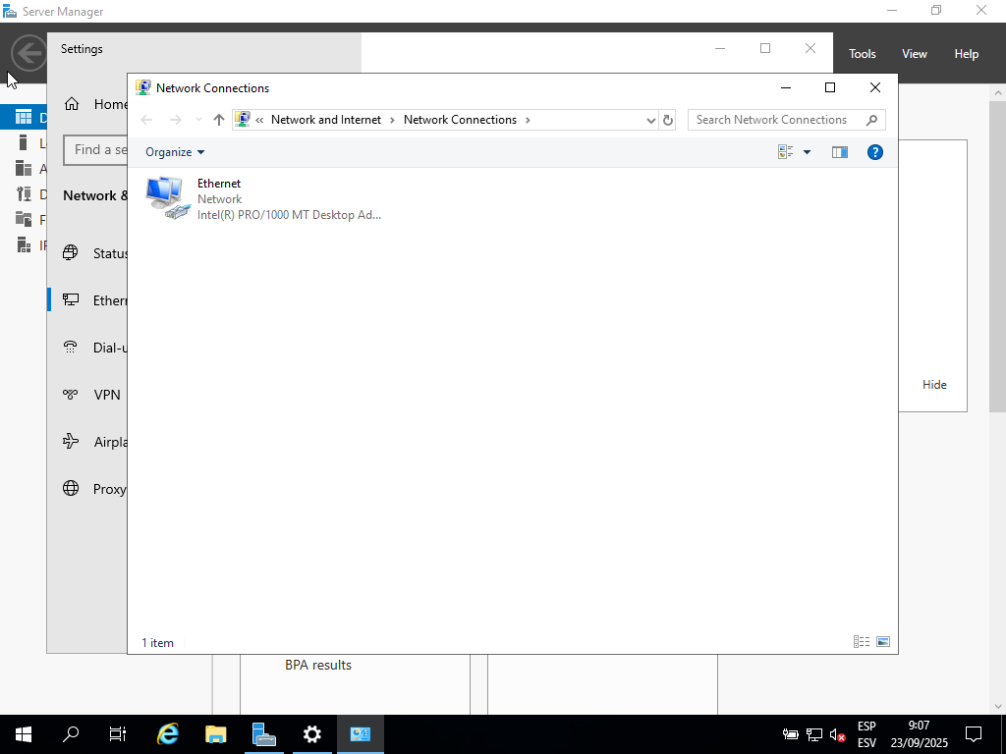Viewport: 1006px width, 754px height.
Task: Open the Tools menu in Server Manager
Action: click(862, 54)
